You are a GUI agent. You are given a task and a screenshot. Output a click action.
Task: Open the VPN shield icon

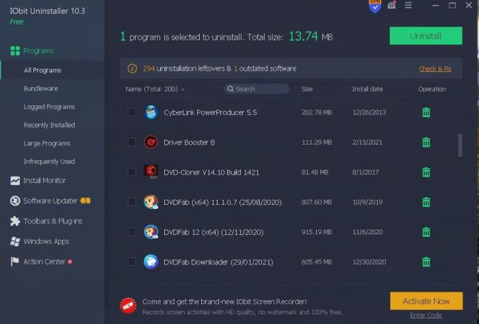375,6
